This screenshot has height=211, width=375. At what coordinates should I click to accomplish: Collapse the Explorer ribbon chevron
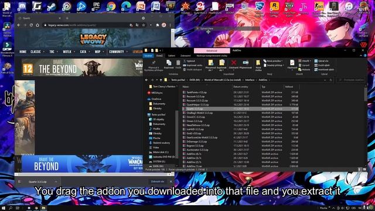[x=361, y=56]
